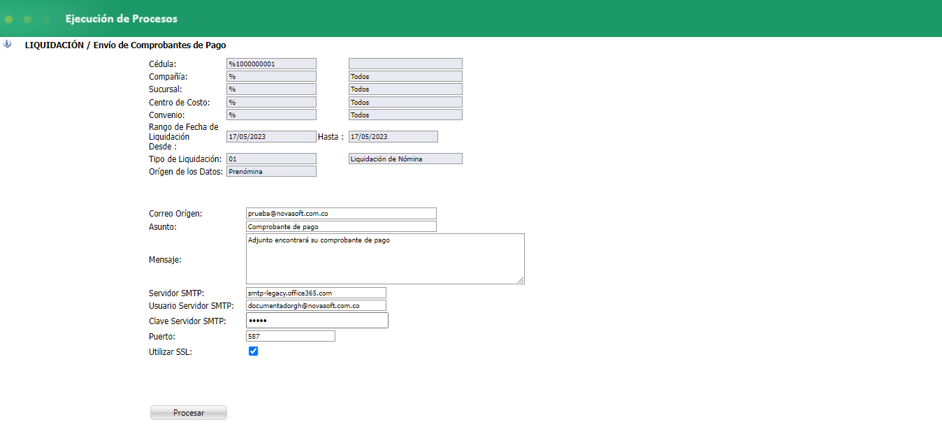Click the Ejecución de Procesos header title
The width and height of the screenshot is (942, 445).
122,19
